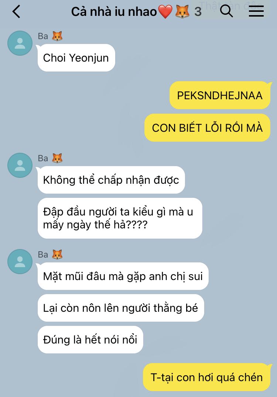Tap the Lại còn nôn lên bubble

121,308
